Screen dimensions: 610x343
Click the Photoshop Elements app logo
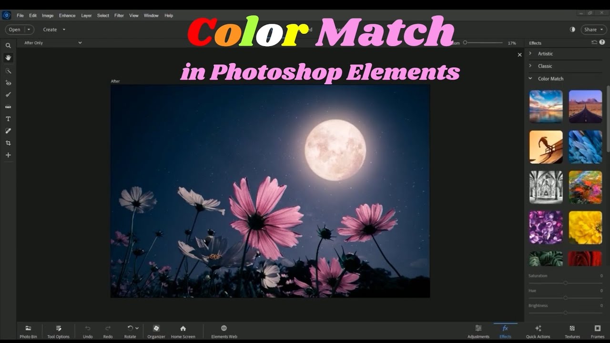pyautogui.click(x=6, y=15)
